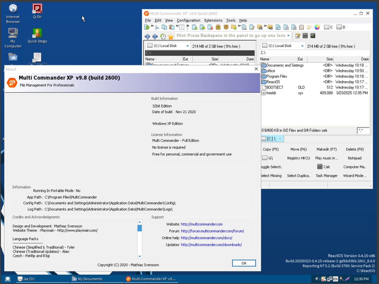The width and height of the screenshot is (379, 284).
Task: Click the pack archive box icon with arrow
Action: [218, 27]
